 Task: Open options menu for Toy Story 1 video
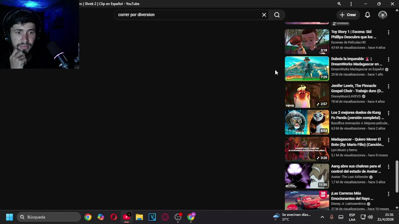pos(388,32)
